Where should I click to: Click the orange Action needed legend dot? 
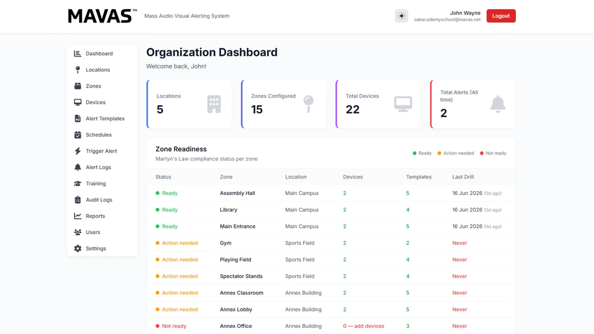click(x=440, y=153)
